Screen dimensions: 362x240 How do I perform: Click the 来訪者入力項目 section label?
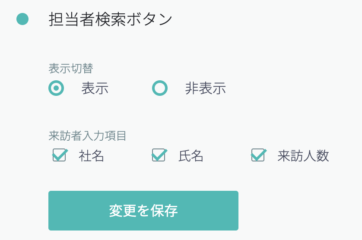[87, 136]
